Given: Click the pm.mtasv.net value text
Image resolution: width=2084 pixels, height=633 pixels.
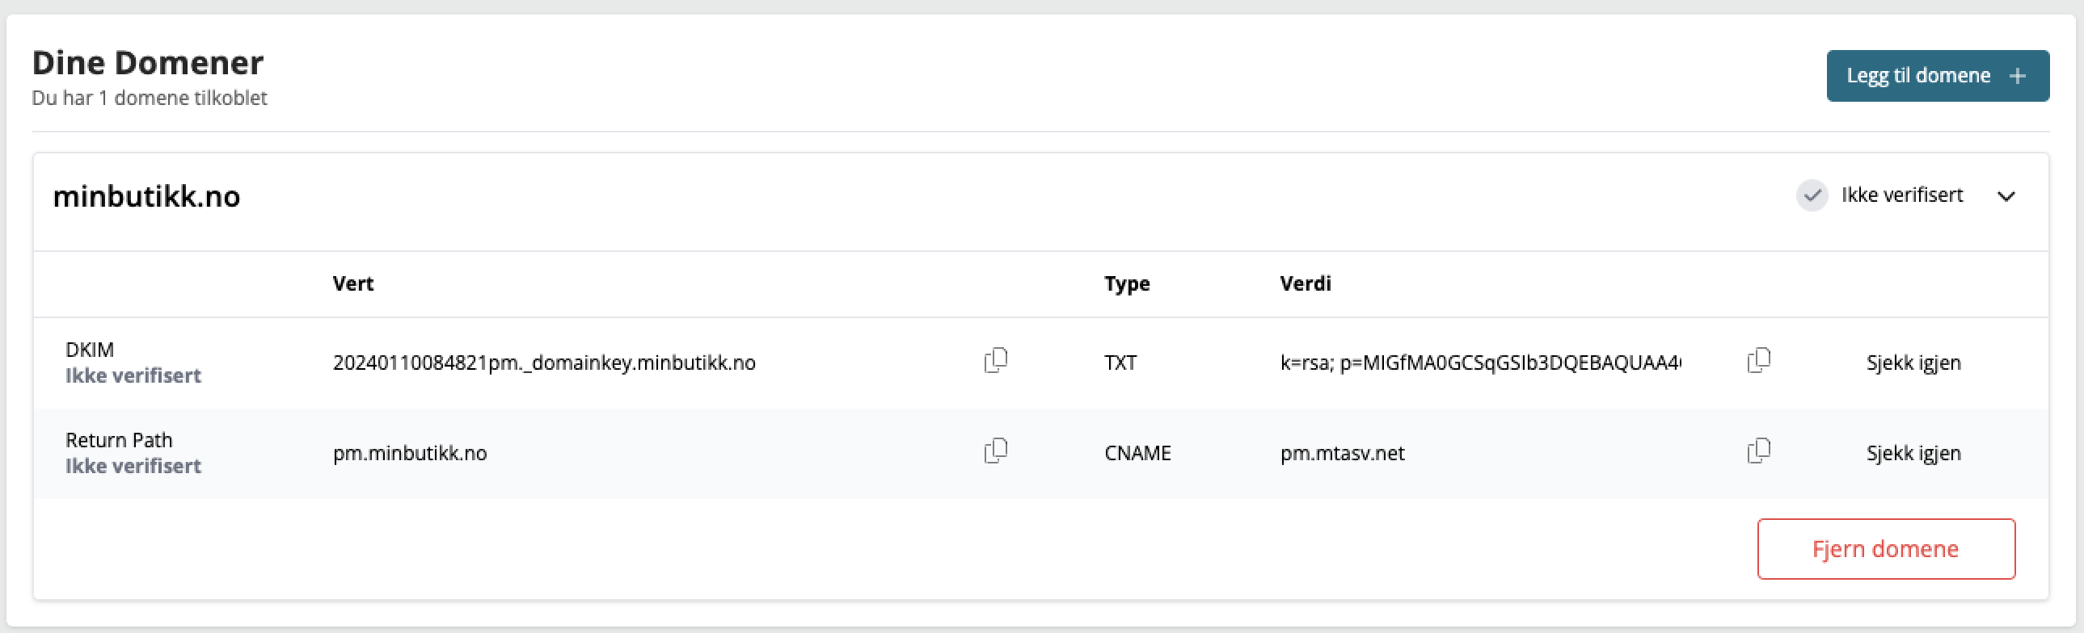Looking at the screenshot, I should tap(1342, 454).
